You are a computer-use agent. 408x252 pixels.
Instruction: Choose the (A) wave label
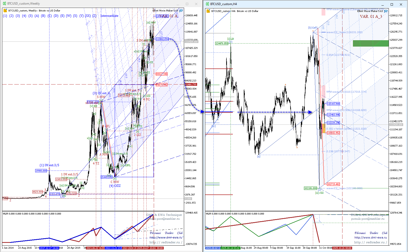point(37,16)
